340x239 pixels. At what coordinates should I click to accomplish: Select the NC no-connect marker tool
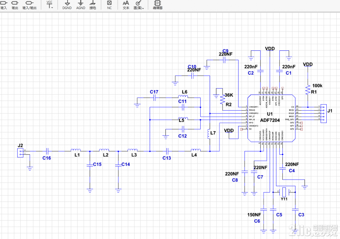click(x=109, y=5)
